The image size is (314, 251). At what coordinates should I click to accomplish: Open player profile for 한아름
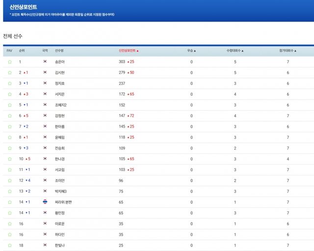pos(60,127)
